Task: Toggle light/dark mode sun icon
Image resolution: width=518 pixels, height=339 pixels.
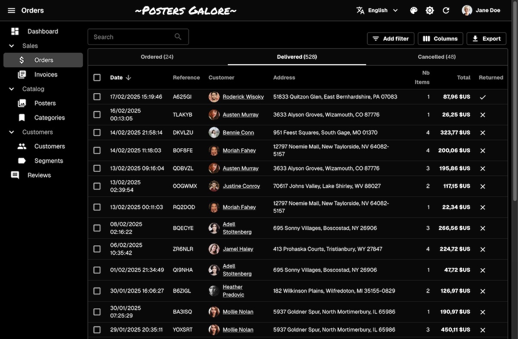Action: tap(430, 10)
